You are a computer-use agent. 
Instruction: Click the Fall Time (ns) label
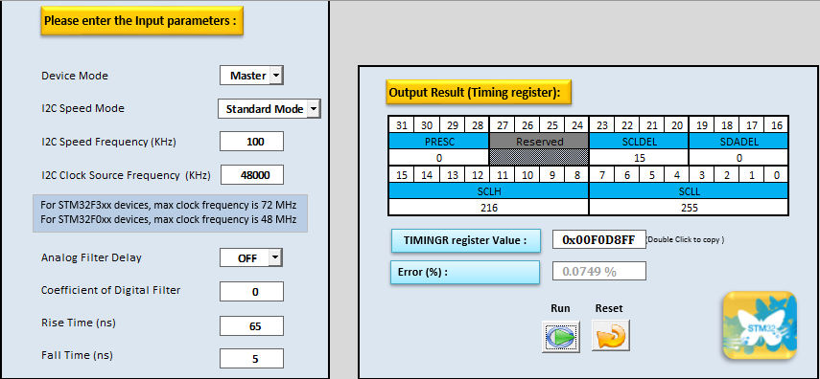click(x=77, y=355)
